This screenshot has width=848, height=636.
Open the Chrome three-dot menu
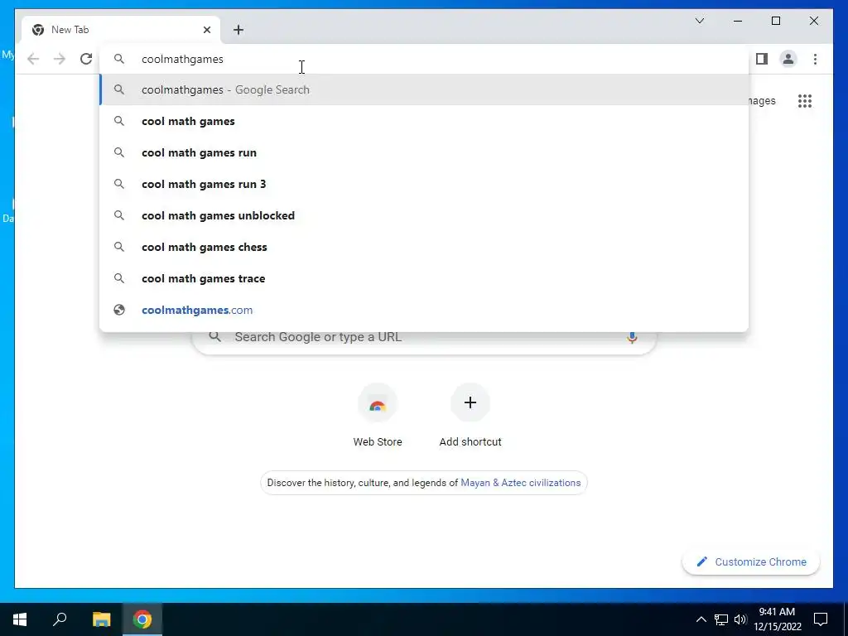pos(815,59)
